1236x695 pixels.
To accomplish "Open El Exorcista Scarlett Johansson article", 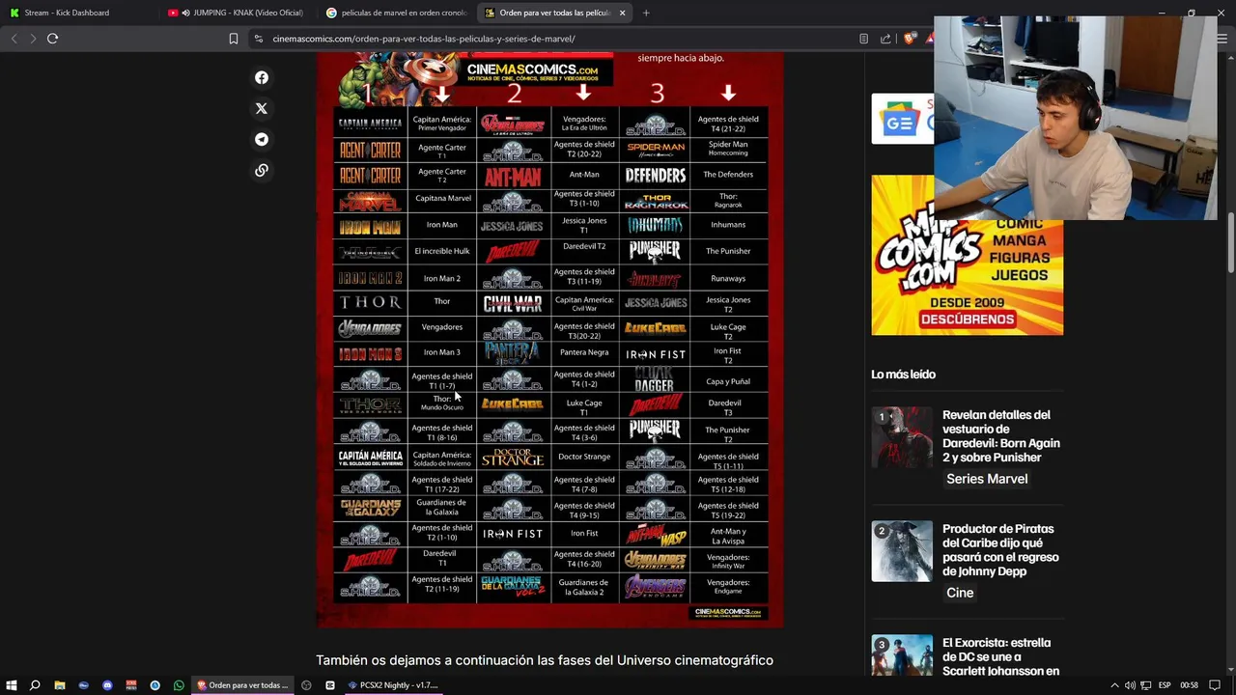I will coord(1000,656).
